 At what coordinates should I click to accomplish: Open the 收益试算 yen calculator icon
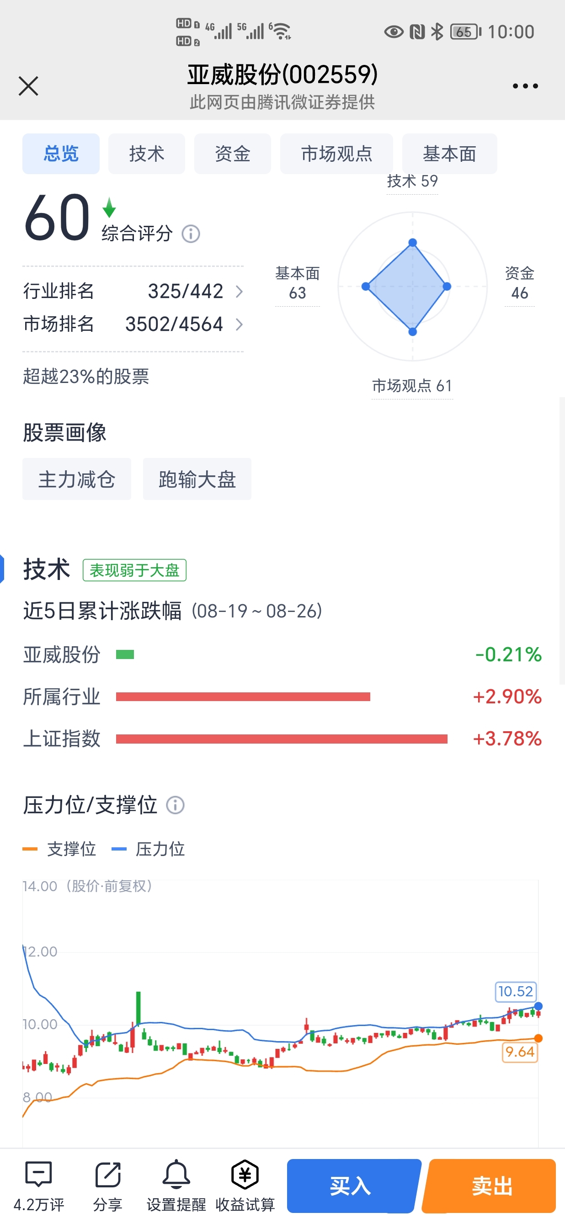[245, 1175]
